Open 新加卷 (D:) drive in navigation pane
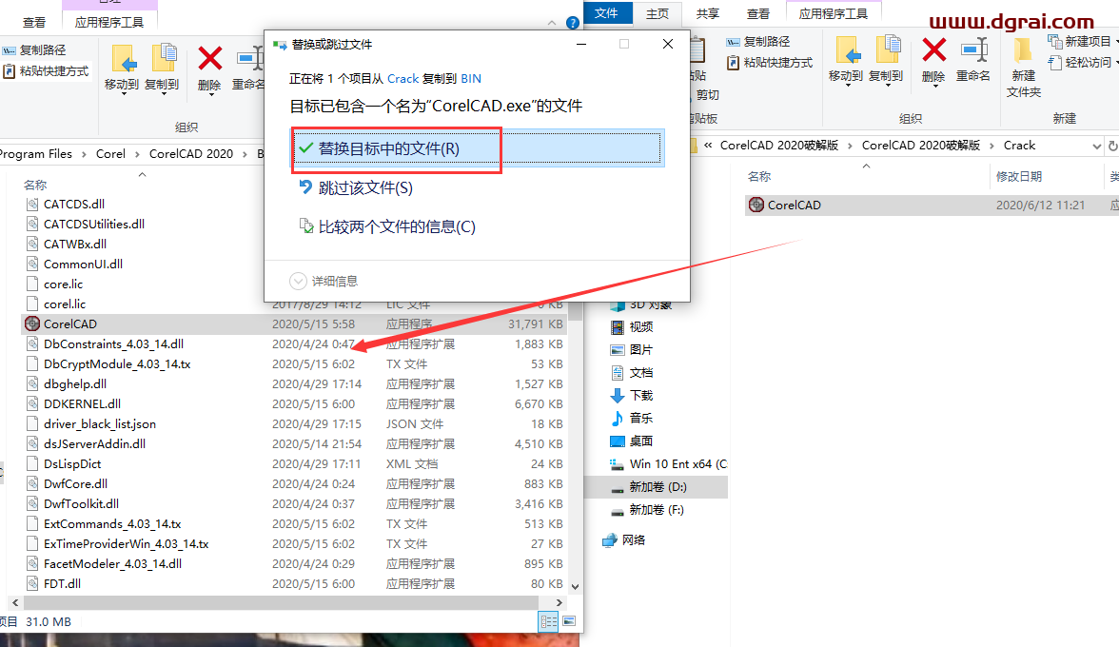 click(x=658, y=486)
